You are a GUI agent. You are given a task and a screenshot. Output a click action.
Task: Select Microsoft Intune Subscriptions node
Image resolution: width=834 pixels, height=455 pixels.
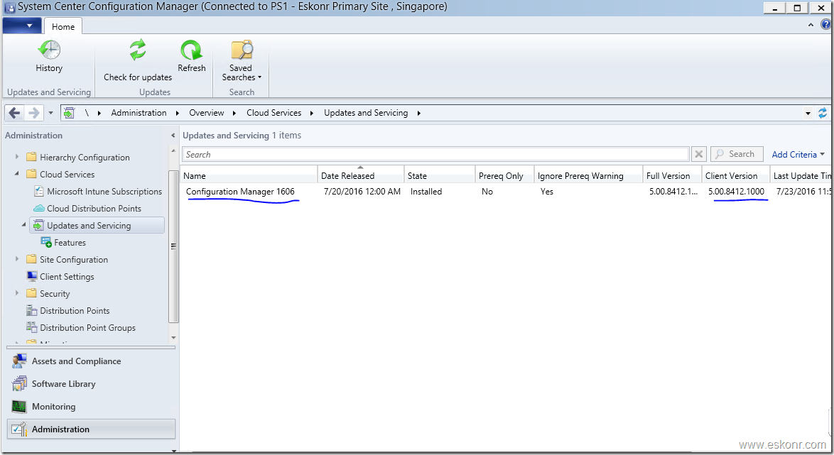(105, 191)
